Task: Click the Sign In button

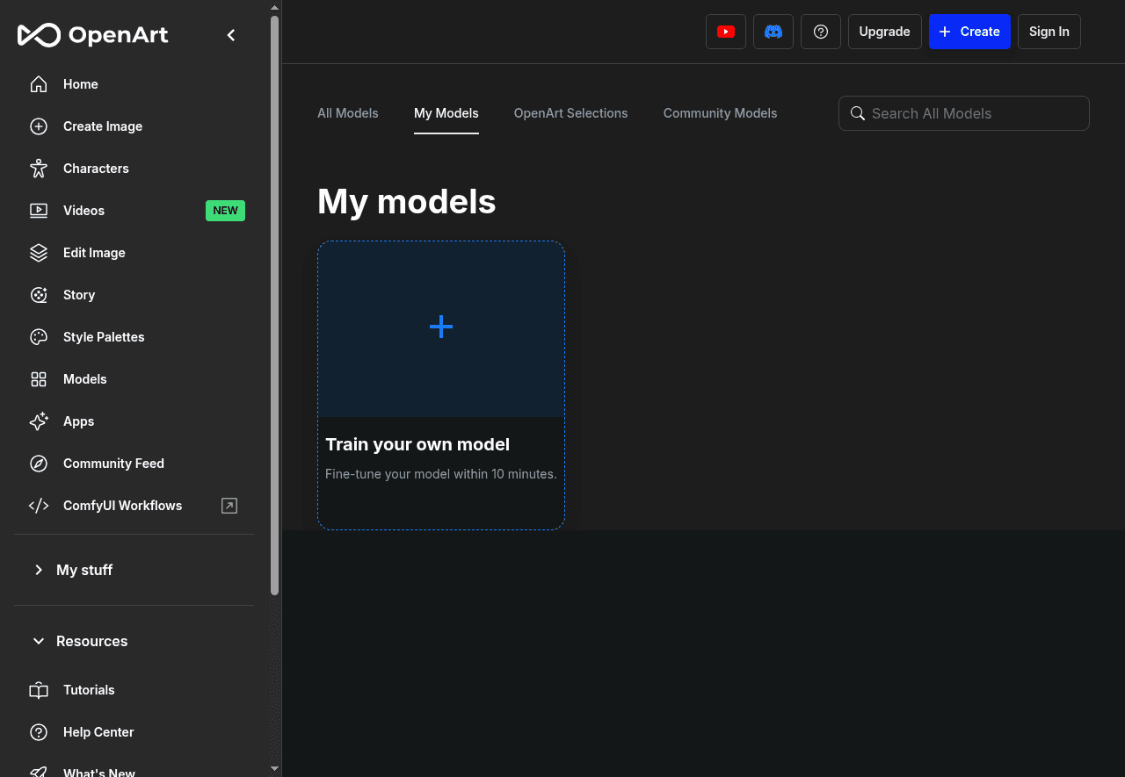Action: 1049,32
